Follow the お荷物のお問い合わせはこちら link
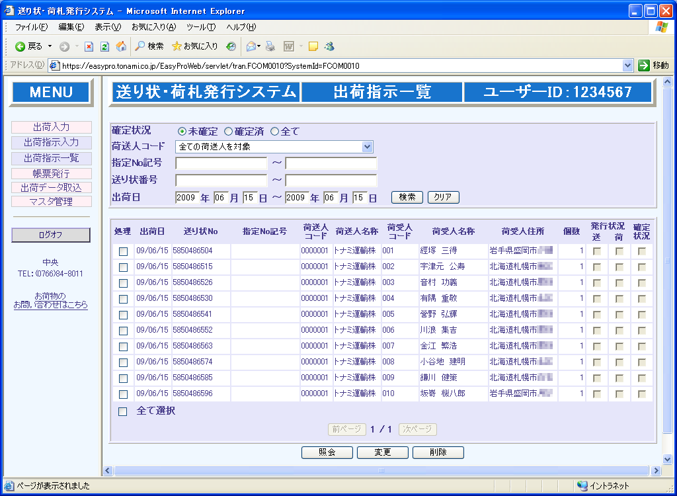Screen dimensions: 677x496 pyautogui.click(x=50, y=300)
